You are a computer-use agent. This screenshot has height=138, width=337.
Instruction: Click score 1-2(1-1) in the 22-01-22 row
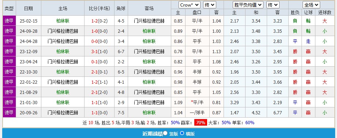(99, 82)
